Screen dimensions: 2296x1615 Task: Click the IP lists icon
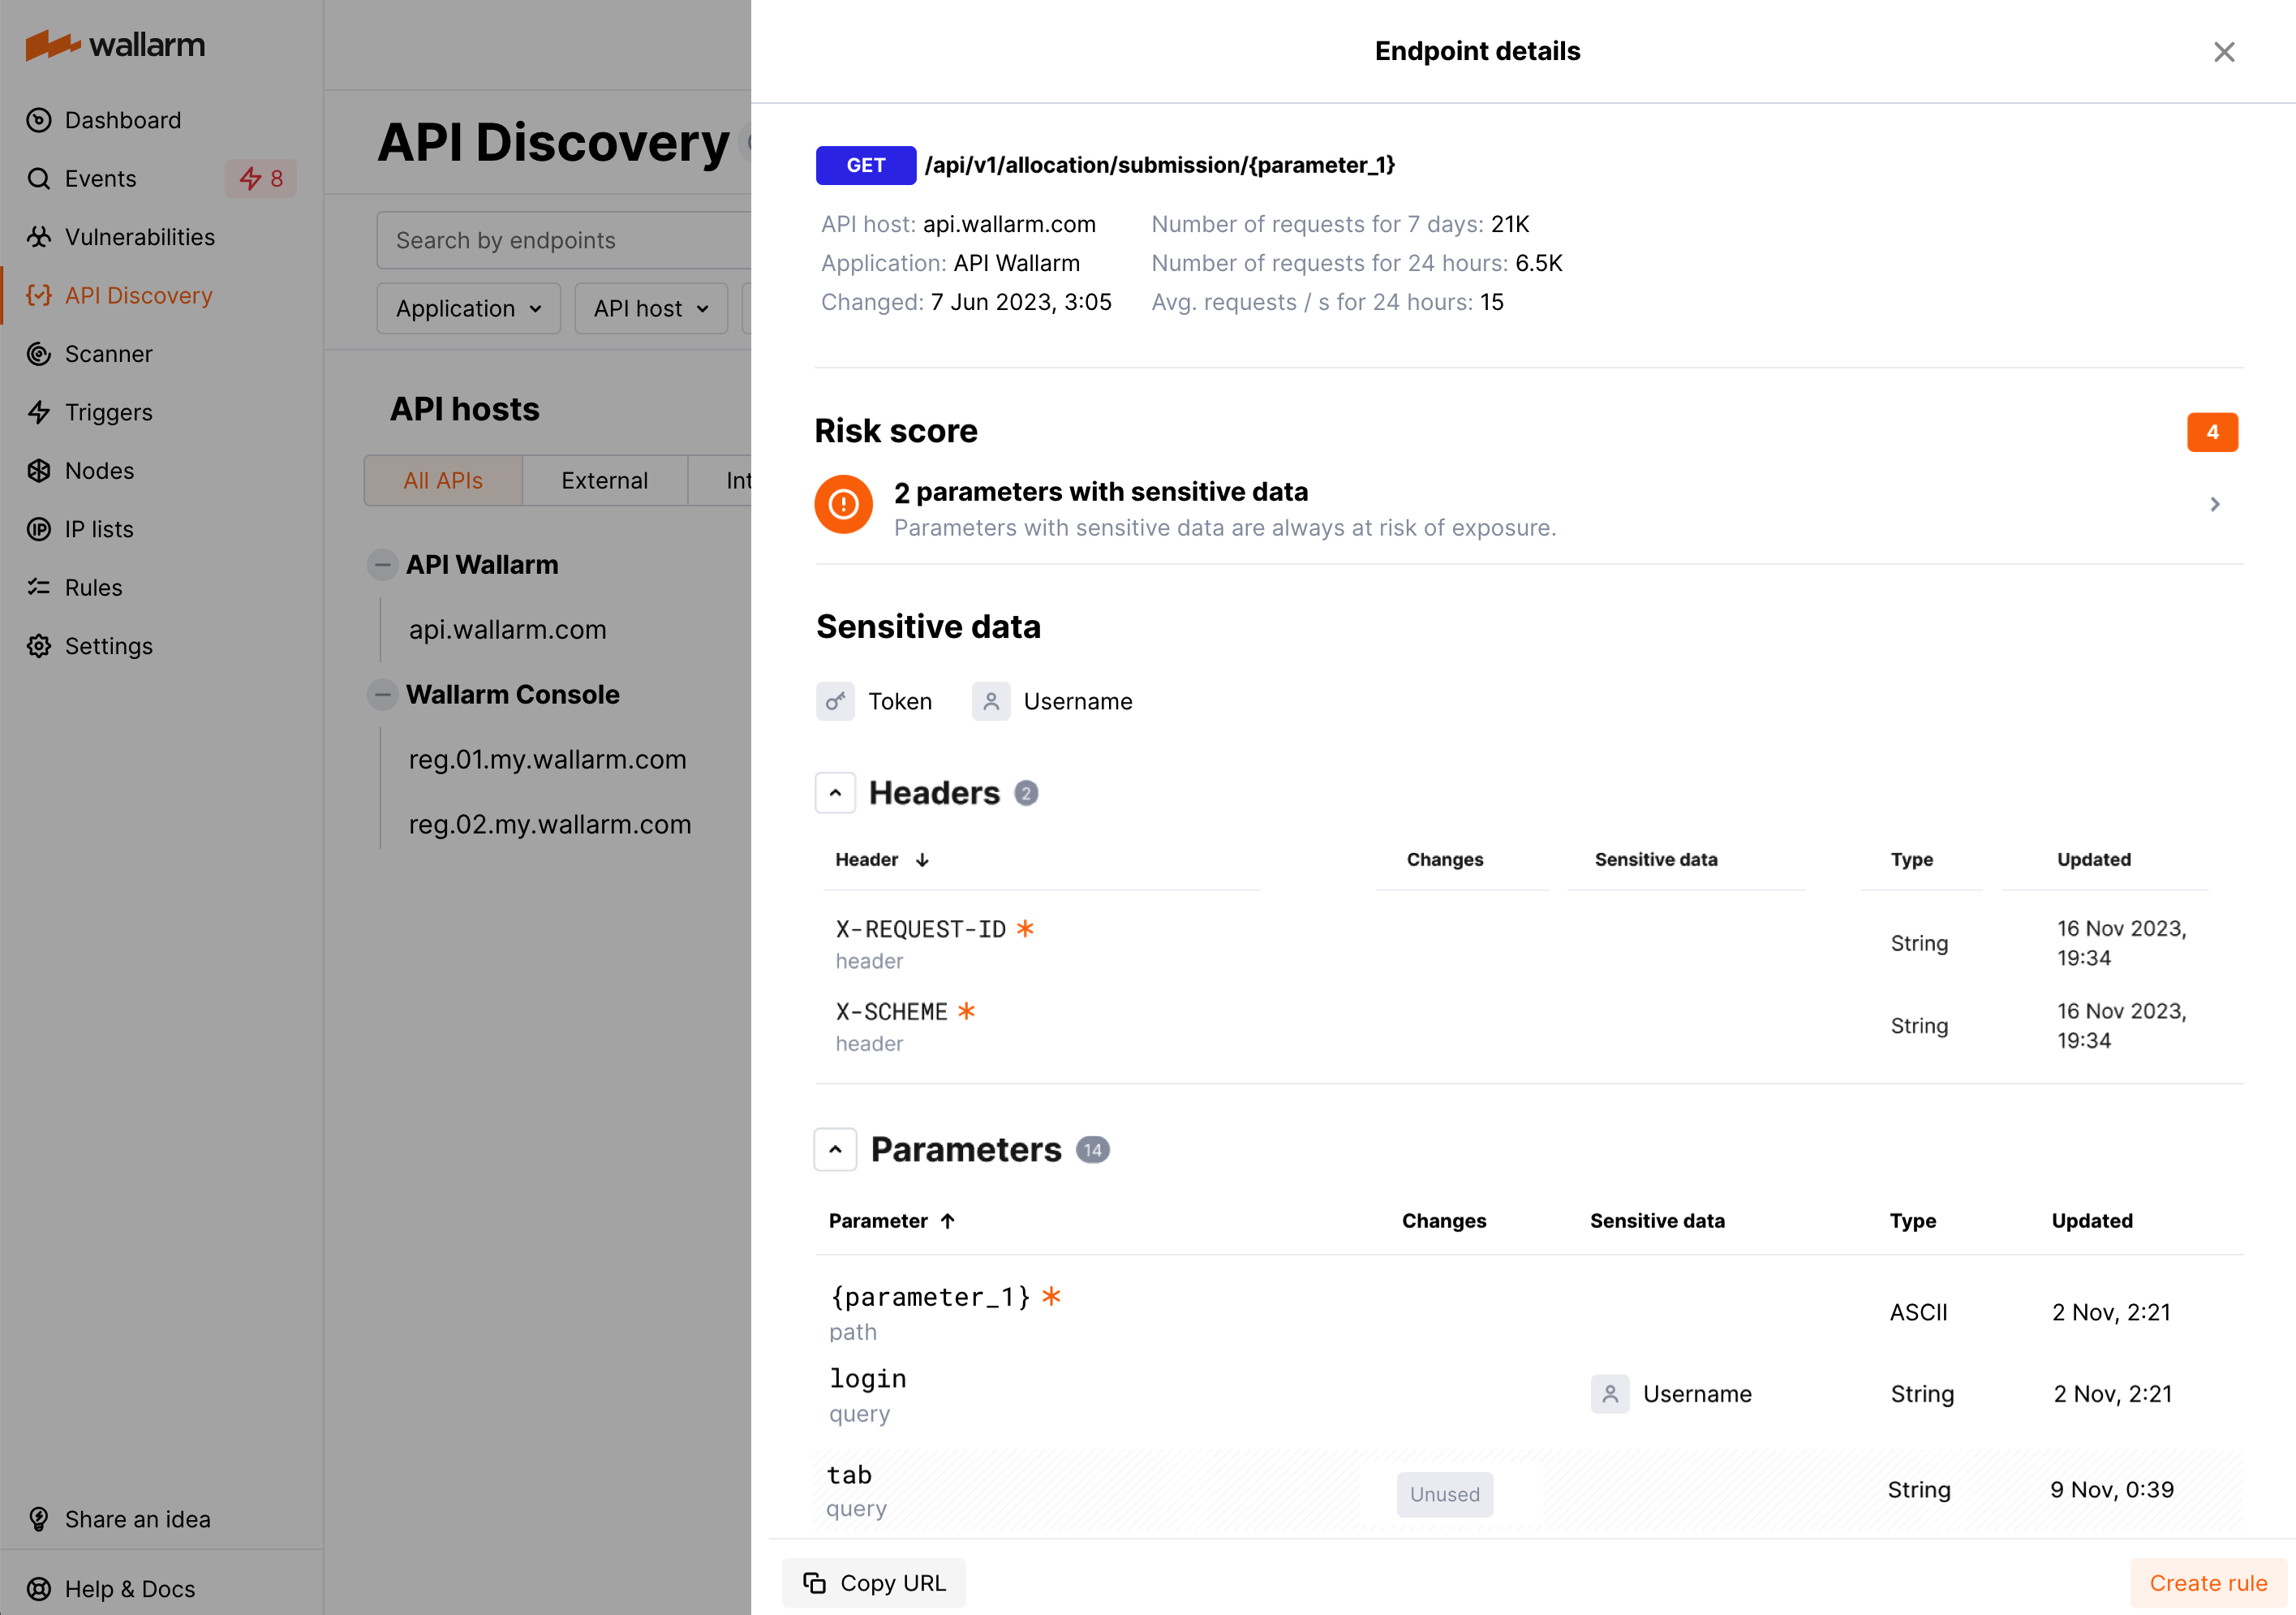(39, 529)
